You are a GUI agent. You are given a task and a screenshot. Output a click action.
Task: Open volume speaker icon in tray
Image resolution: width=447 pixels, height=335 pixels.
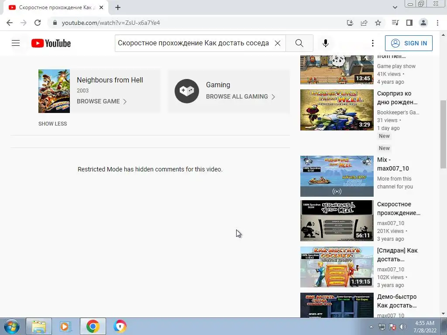coord(403,327)
